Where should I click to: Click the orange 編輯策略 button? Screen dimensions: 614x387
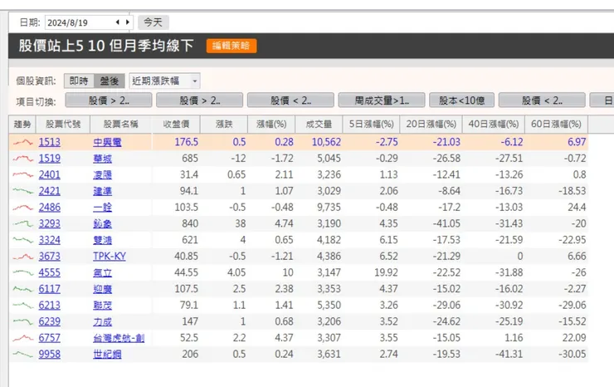(x=231, y=46)
